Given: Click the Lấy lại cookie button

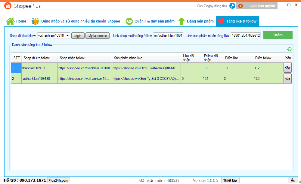Looking at the screenshot, I should coord(97,36).
